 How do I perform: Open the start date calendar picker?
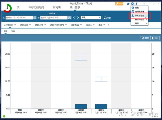point(35,18)
